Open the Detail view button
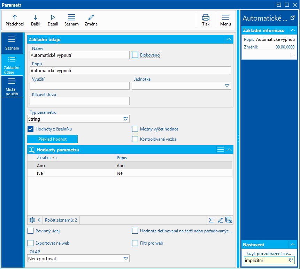The image size is (300, 269). pos(53,20)
